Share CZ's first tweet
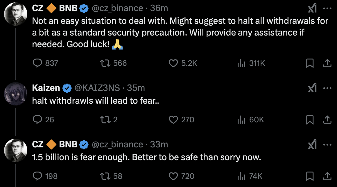The width and height of the screenshot is (337, 187). point(327,63)
